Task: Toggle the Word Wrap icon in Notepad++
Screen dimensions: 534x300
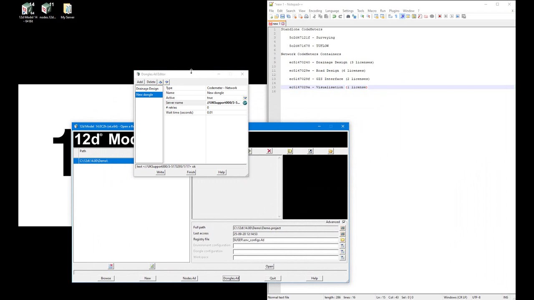Action: click(x=390, y=16)
